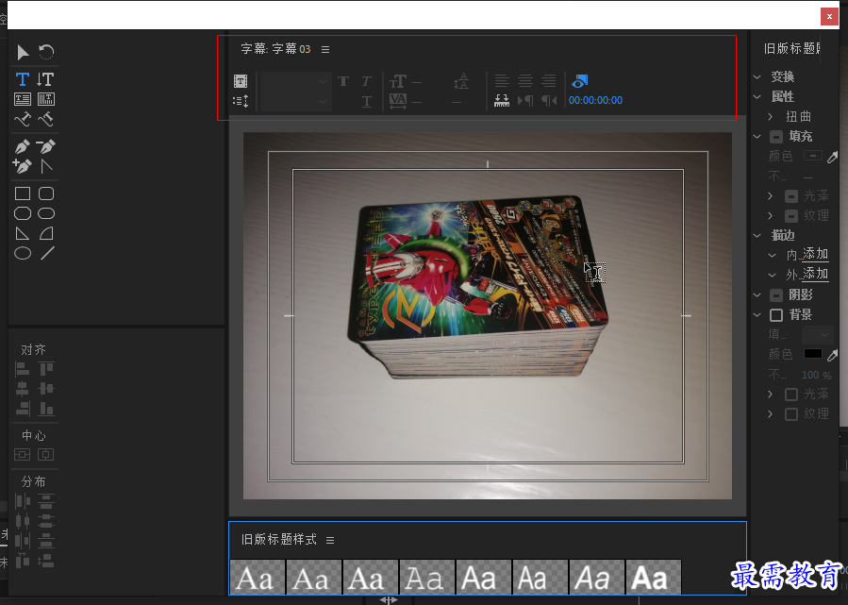The height and width of the screenshot is (605, 848).
Task: Select the Clipped Corner Rectangle tool
Action: (23, 213)
